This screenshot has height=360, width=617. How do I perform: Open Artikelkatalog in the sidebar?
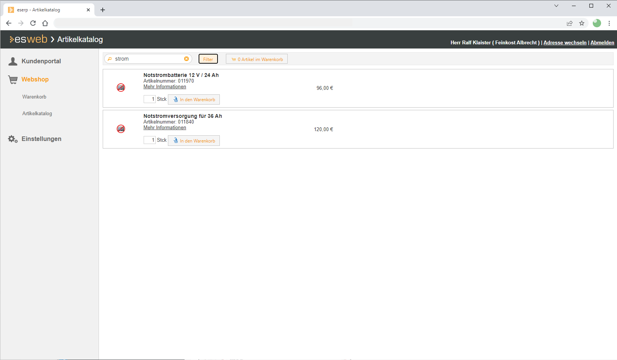(37, 114)
